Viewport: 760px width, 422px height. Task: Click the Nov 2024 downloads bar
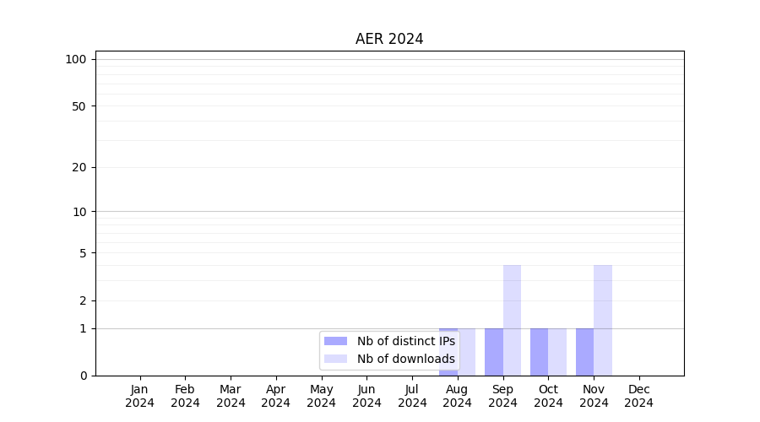603,320
